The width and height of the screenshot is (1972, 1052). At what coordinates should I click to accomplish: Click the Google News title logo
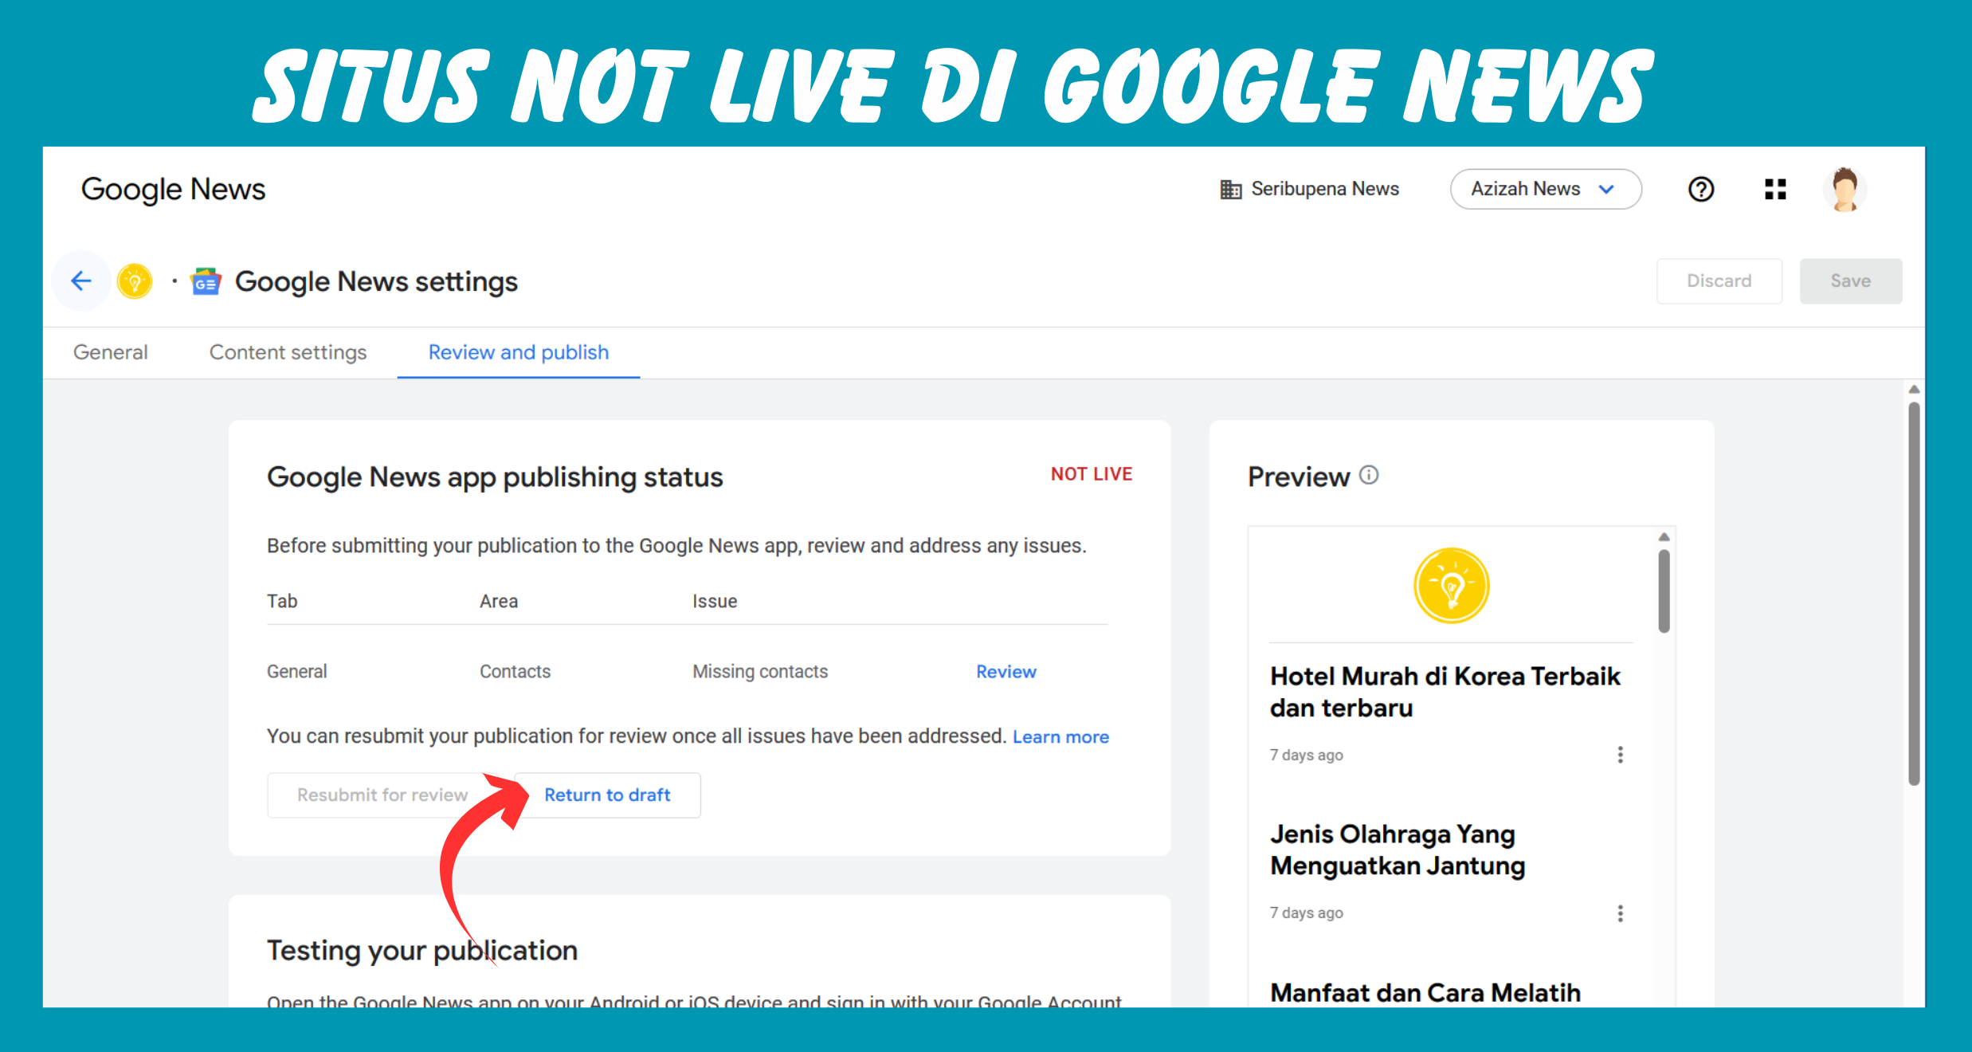coord(173,190)
